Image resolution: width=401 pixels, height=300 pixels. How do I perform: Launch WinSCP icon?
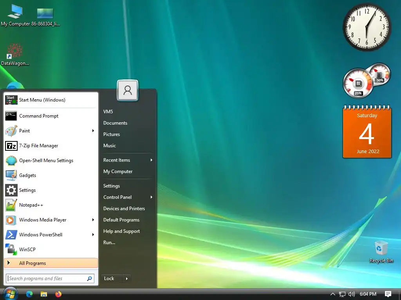click(x=11, y=250)
